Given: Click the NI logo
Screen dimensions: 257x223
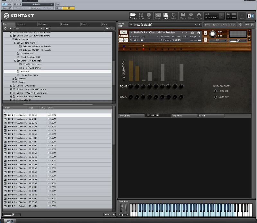Looking at the screenshot, I should click(x=251, y=16).
